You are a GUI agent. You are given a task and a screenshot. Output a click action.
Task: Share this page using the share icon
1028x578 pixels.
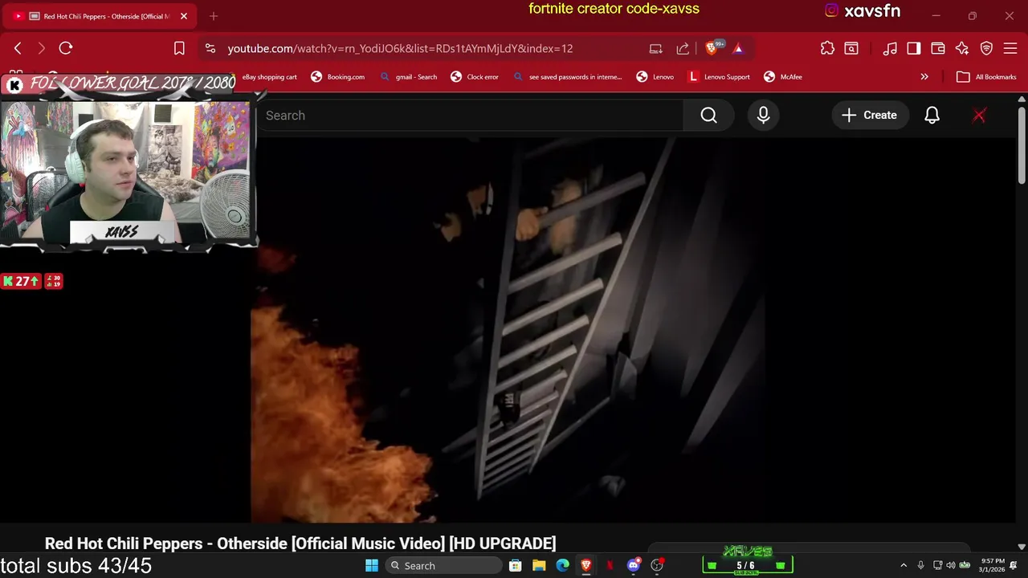pyautogui.click(x=683, y=48)
